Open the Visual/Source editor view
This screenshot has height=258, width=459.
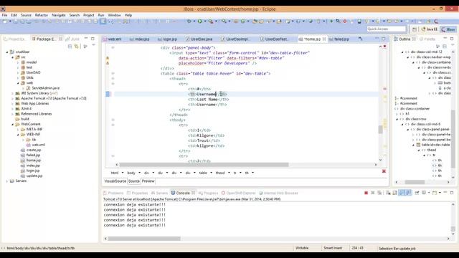115,181
